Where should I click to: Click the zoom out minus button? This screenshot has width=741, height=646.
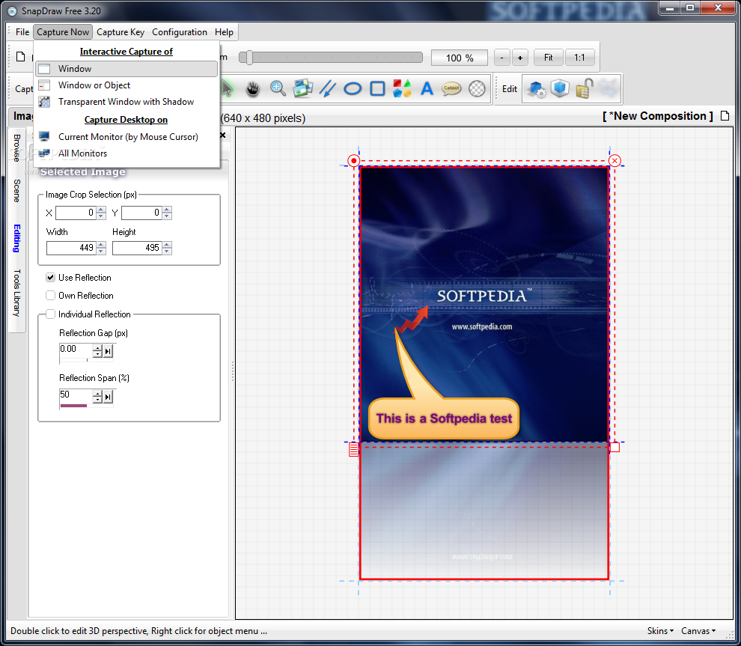pos(502,58)
